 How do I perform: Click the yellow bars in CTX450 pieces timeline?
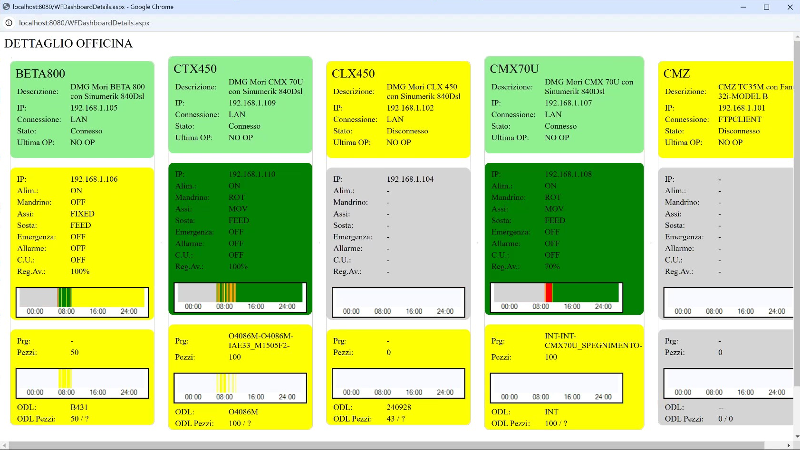[226, 383]
